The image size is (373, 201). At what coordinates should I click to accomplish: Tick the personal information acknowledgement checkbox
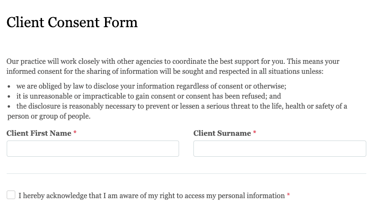11,195
